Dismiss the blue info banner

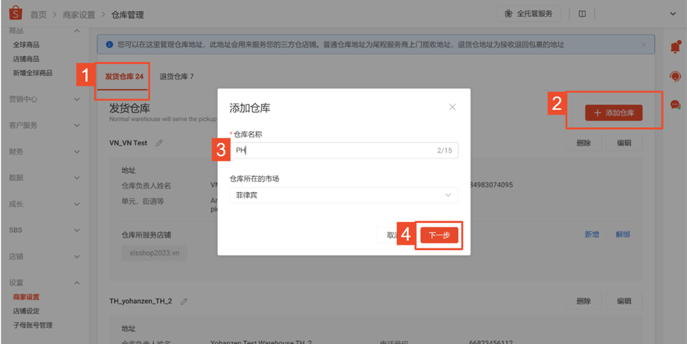[x=643, y=45]
